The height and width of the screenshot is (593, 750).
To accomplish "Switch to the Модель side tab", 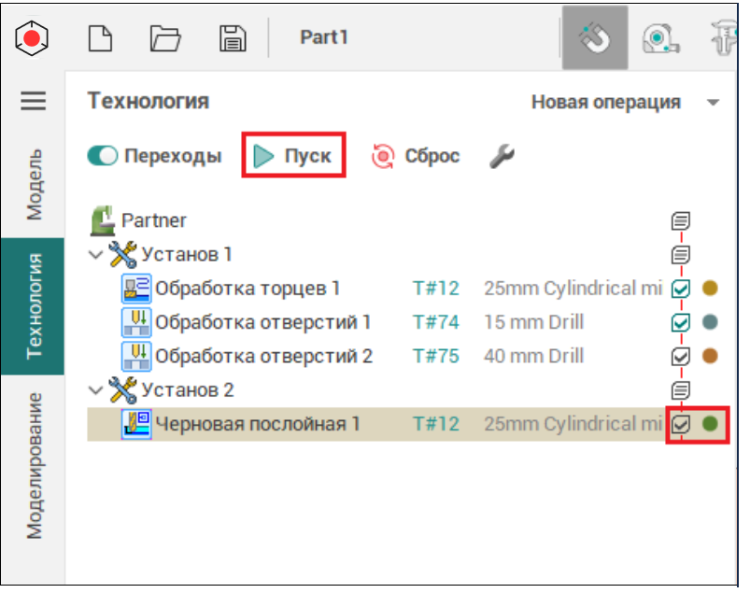I will coord(34,183).
